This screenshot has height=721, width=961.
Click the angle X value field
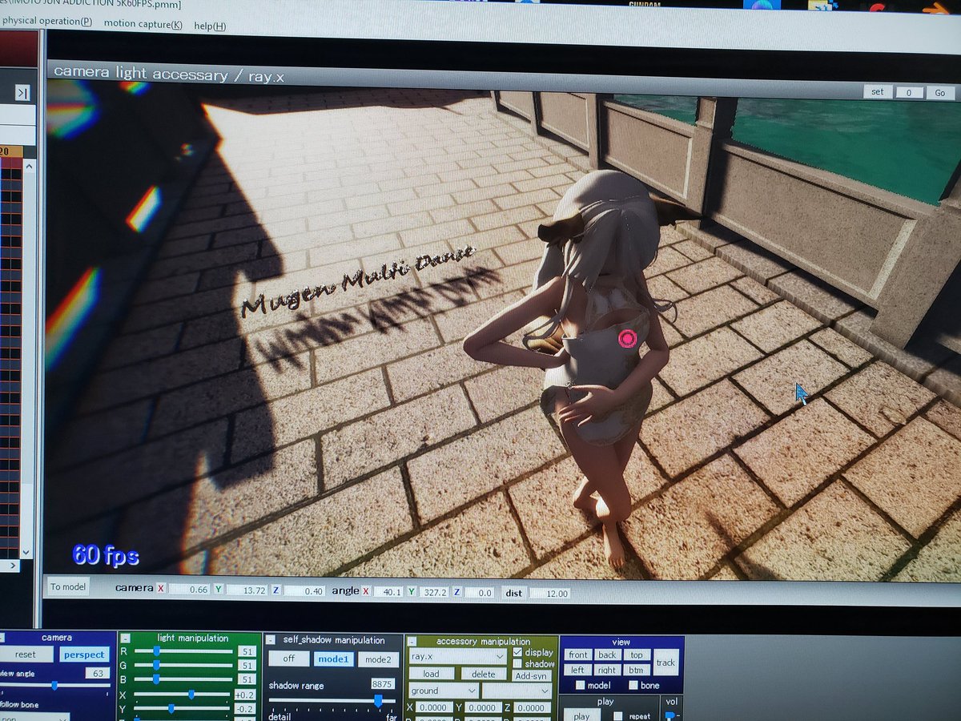click(x=388, y=592)
